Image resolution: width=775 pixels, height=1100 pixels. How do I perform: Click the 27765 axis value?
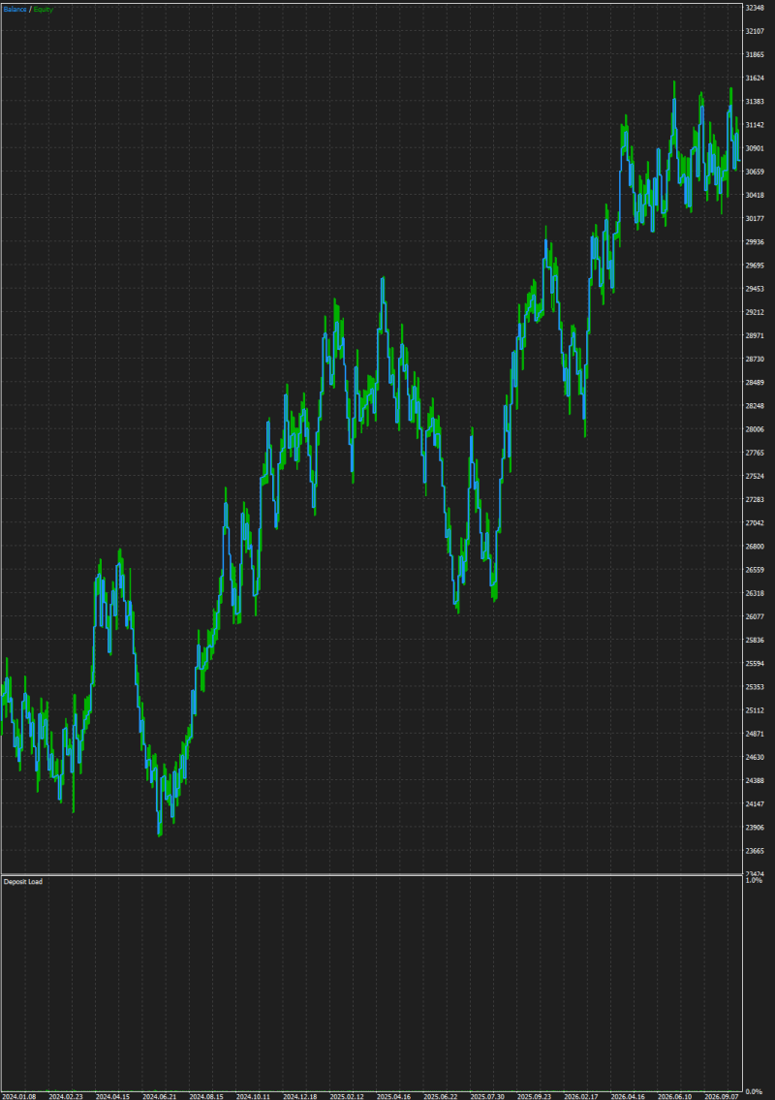pyautogui.click(x=755, y=453)
